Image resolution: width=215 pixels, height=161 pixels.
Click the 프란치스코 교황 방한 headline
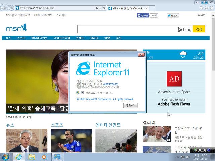(188, 130)
